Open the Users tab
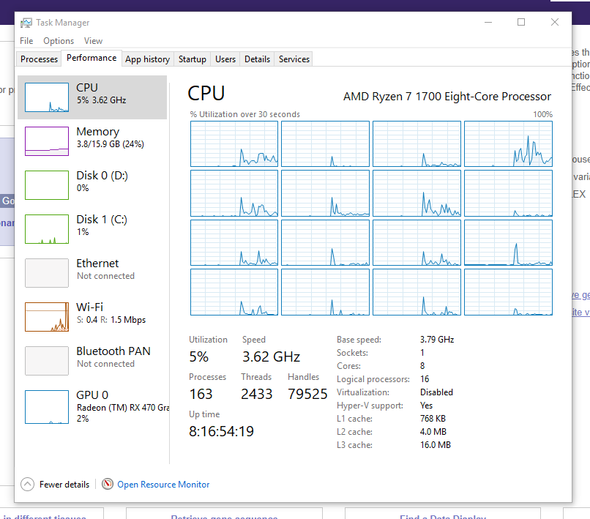Screen dimensions: 590x519 225,59
